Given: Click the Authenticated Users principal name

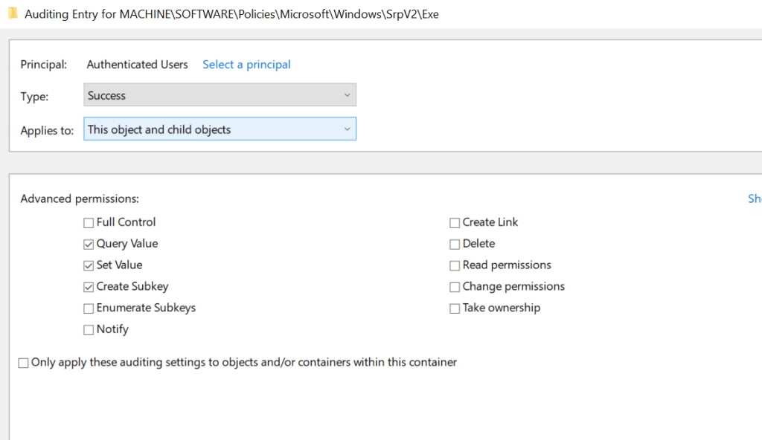Looking at the screenshot, I should point(137,65).
